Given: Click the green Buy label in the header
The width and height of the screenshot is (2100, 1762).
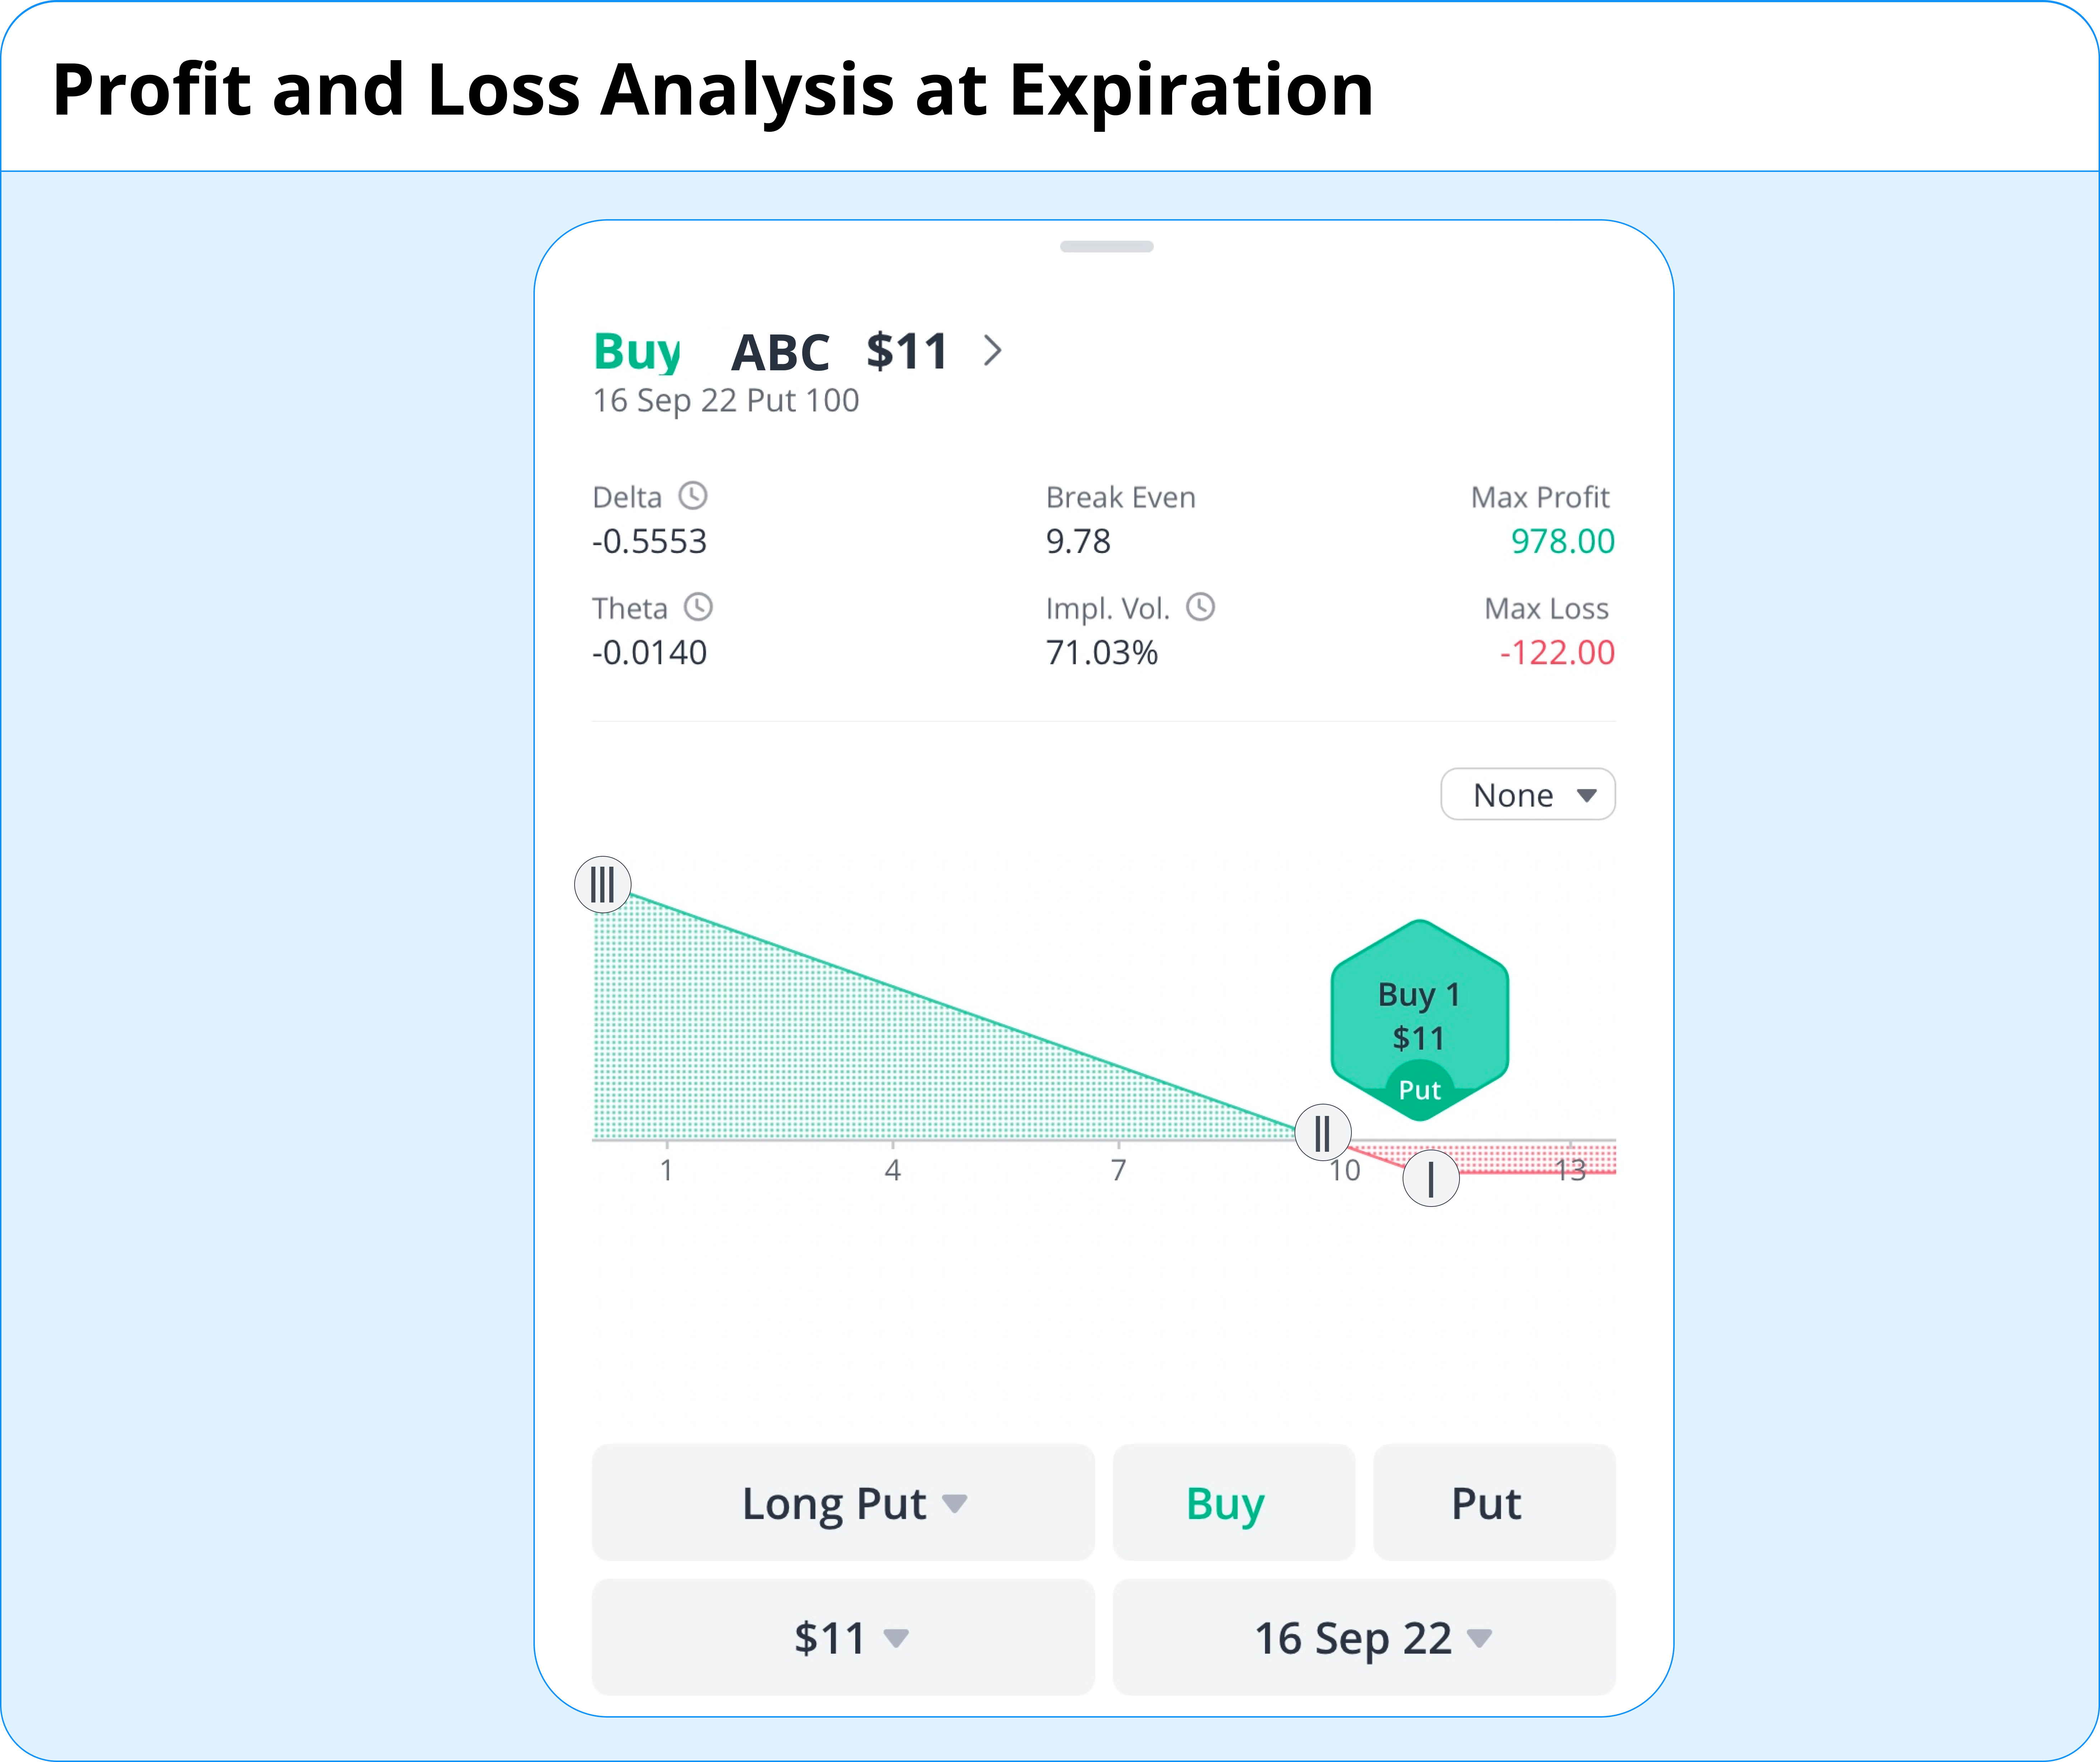Looking at the screenshot, I should pos(637,352).
